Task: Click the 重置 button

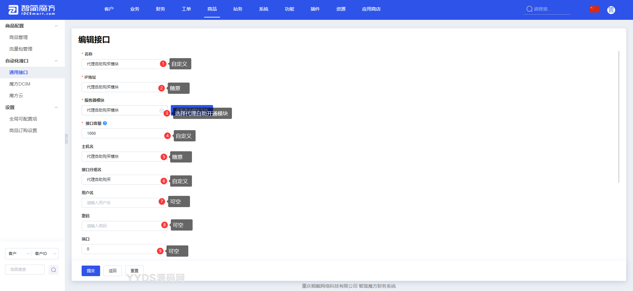Action: click(x=134, y=271)
